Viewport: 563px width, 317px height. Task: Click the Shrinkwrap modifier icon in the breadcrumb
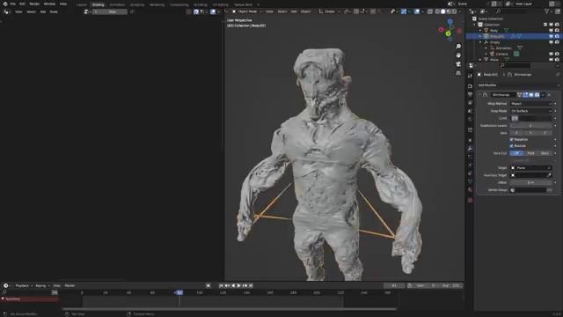tap(509, 74)
